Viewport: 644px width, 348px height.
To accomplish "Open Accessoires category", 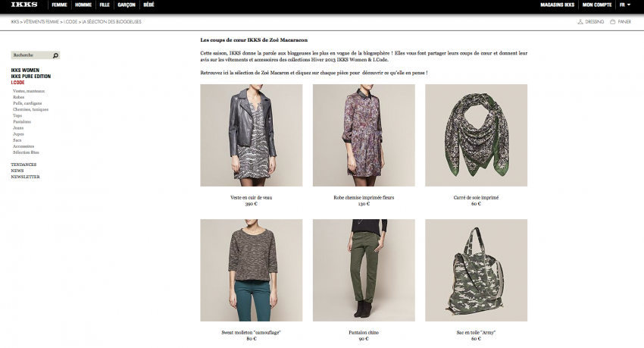I will tap(23, 146).
